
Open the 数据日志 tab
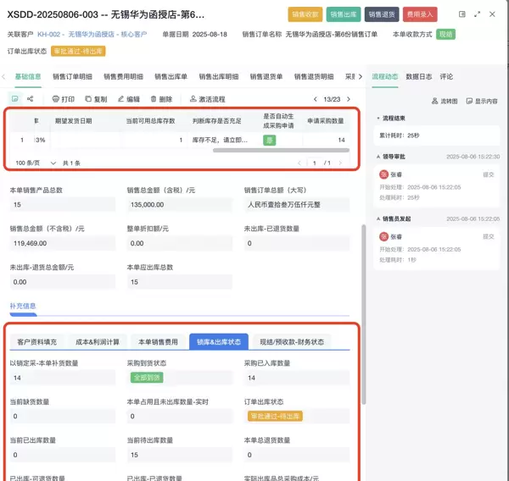coord(419,76)
